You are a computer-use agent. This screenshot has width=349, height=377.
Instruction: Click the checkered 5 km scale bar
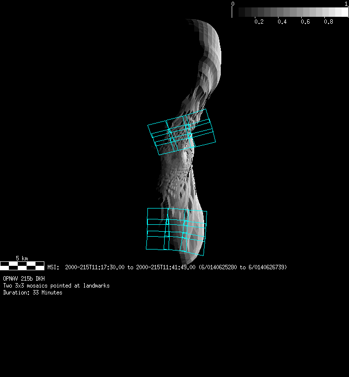point(22,266)
